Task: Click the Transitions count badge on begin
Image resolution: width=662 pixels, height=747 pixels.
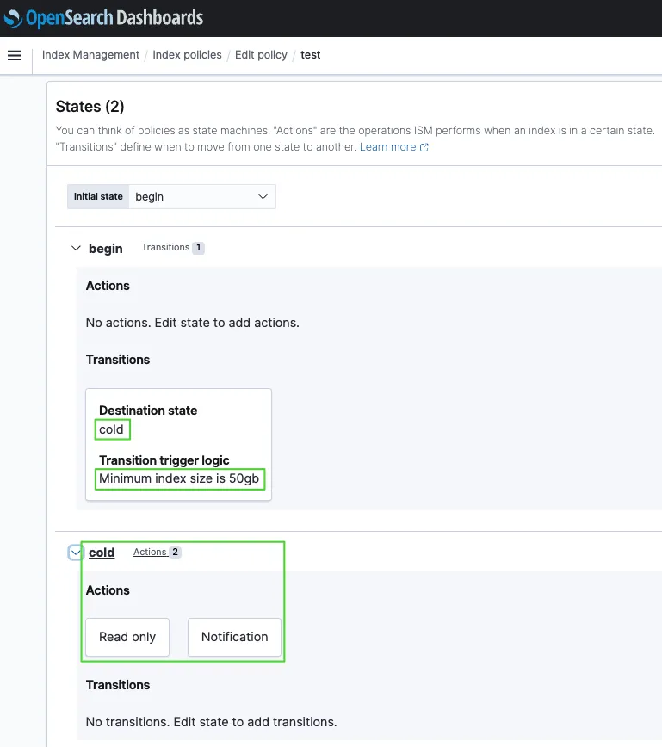Action: click(x=198, y=248)
